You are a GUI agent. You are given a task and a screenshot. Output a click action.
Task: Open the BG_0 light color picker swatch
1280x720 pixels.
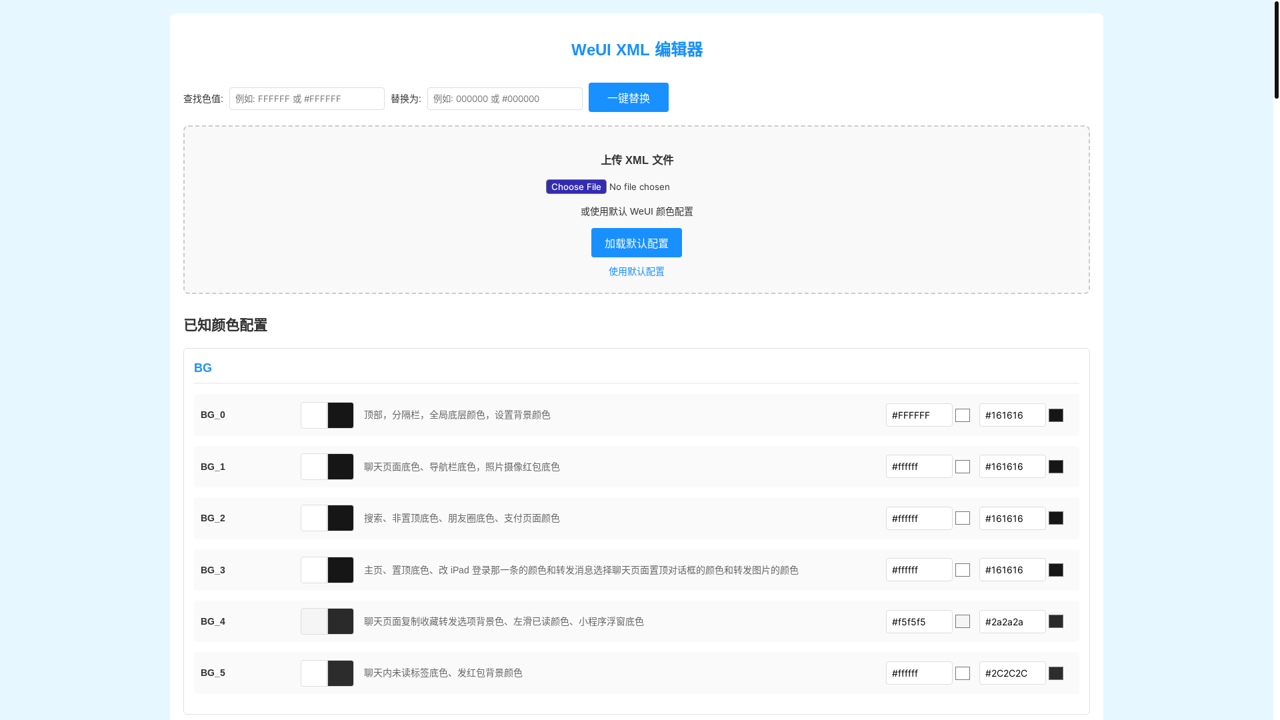coord(963,415)
